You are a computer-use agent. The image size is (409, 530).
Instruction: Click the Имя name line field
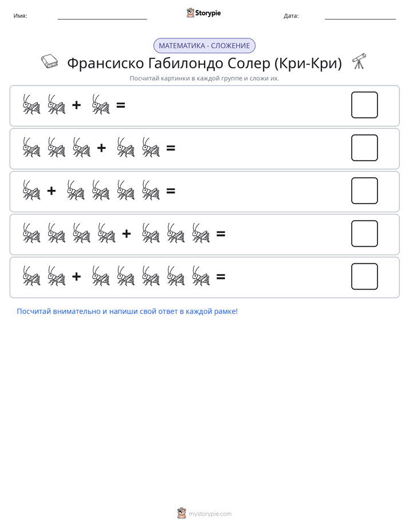pos(102,16)
